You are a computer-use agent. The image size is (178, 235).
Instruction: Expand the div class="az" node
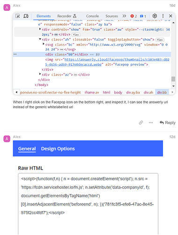(x=40, y=74)
